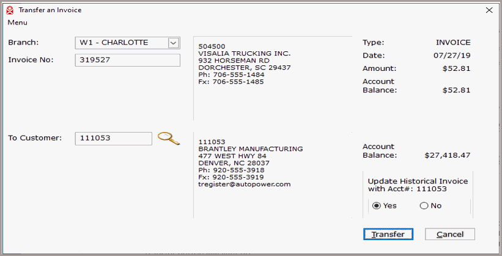The image size is (502, 256).
Task: Click the VISALIA TRUCKING INC. customer name
Action: point(245,53)
